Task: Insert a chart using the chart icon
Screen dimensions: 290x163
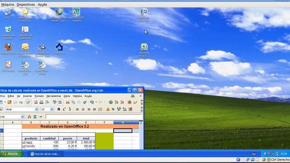Action: [x=130, y=102]
